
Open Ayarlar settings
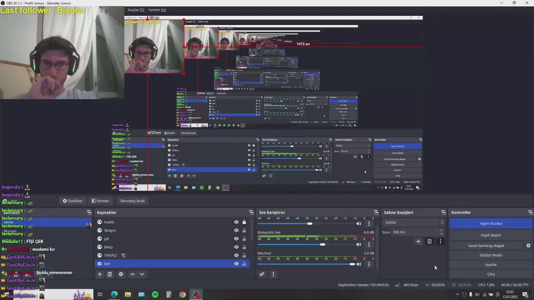coord(491,265)
